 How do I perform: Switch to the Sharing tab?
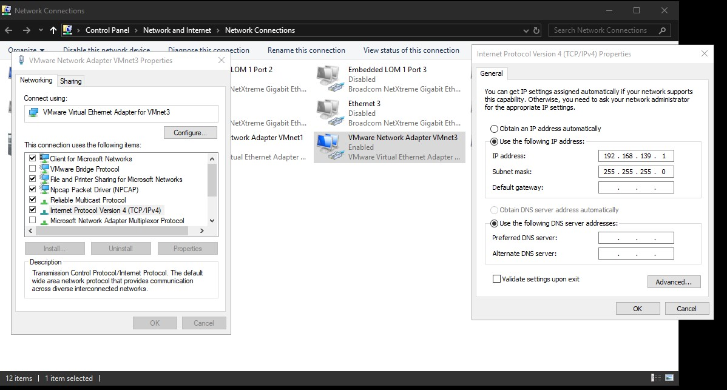tap(70, 81)
